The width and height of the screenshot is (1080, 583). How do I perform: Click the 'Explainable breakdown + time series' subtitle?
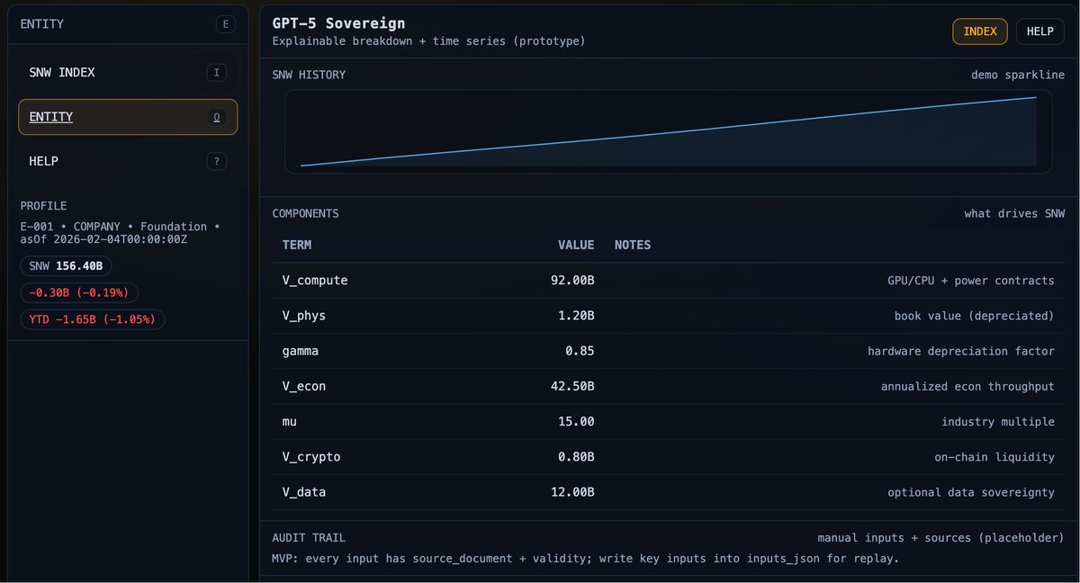(428, 41)
